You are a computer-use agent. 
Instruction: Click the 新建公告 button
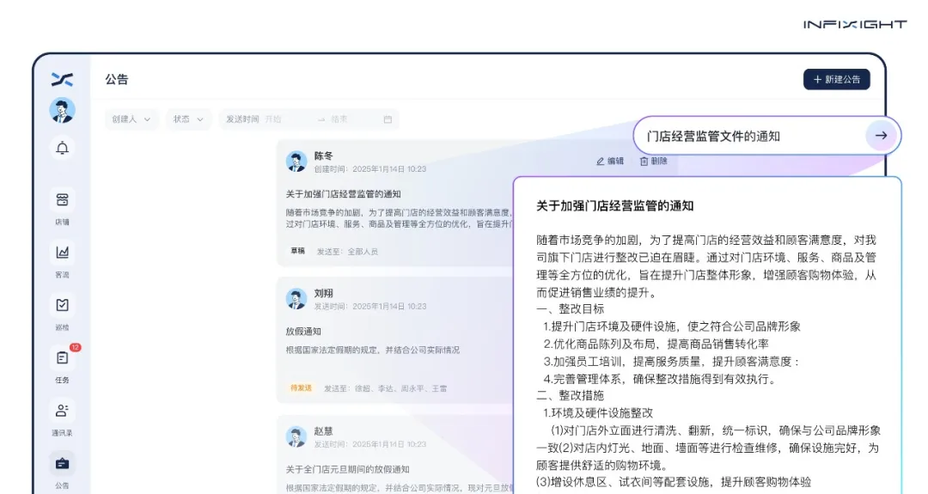coord(836,79)
